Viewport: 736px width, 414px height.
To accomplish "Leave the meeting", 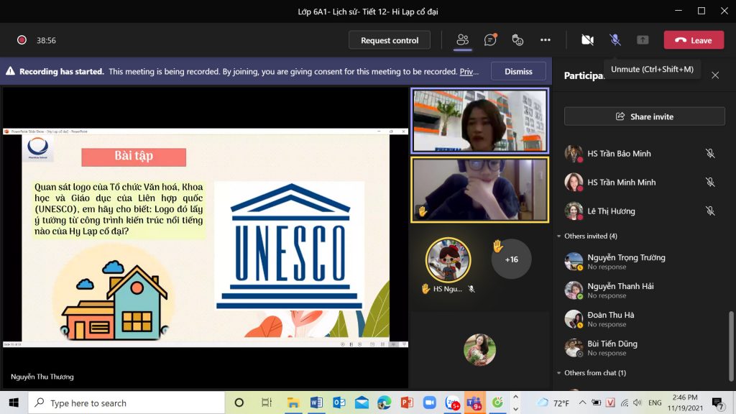I will (694, 40).
